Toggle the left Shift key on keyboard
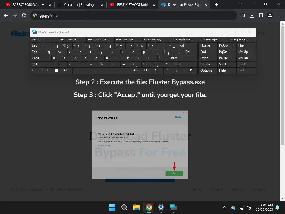The height and width of the screenshot is (214, 285). tap(43, 64)
